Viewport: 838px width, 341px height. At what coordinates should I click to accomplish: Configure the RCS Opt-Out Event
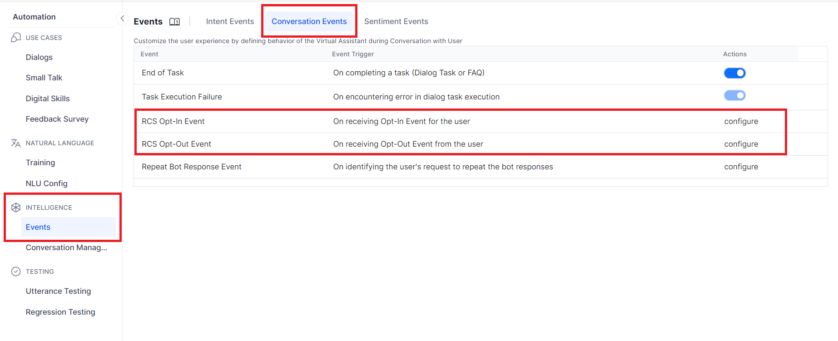point(741,144)
